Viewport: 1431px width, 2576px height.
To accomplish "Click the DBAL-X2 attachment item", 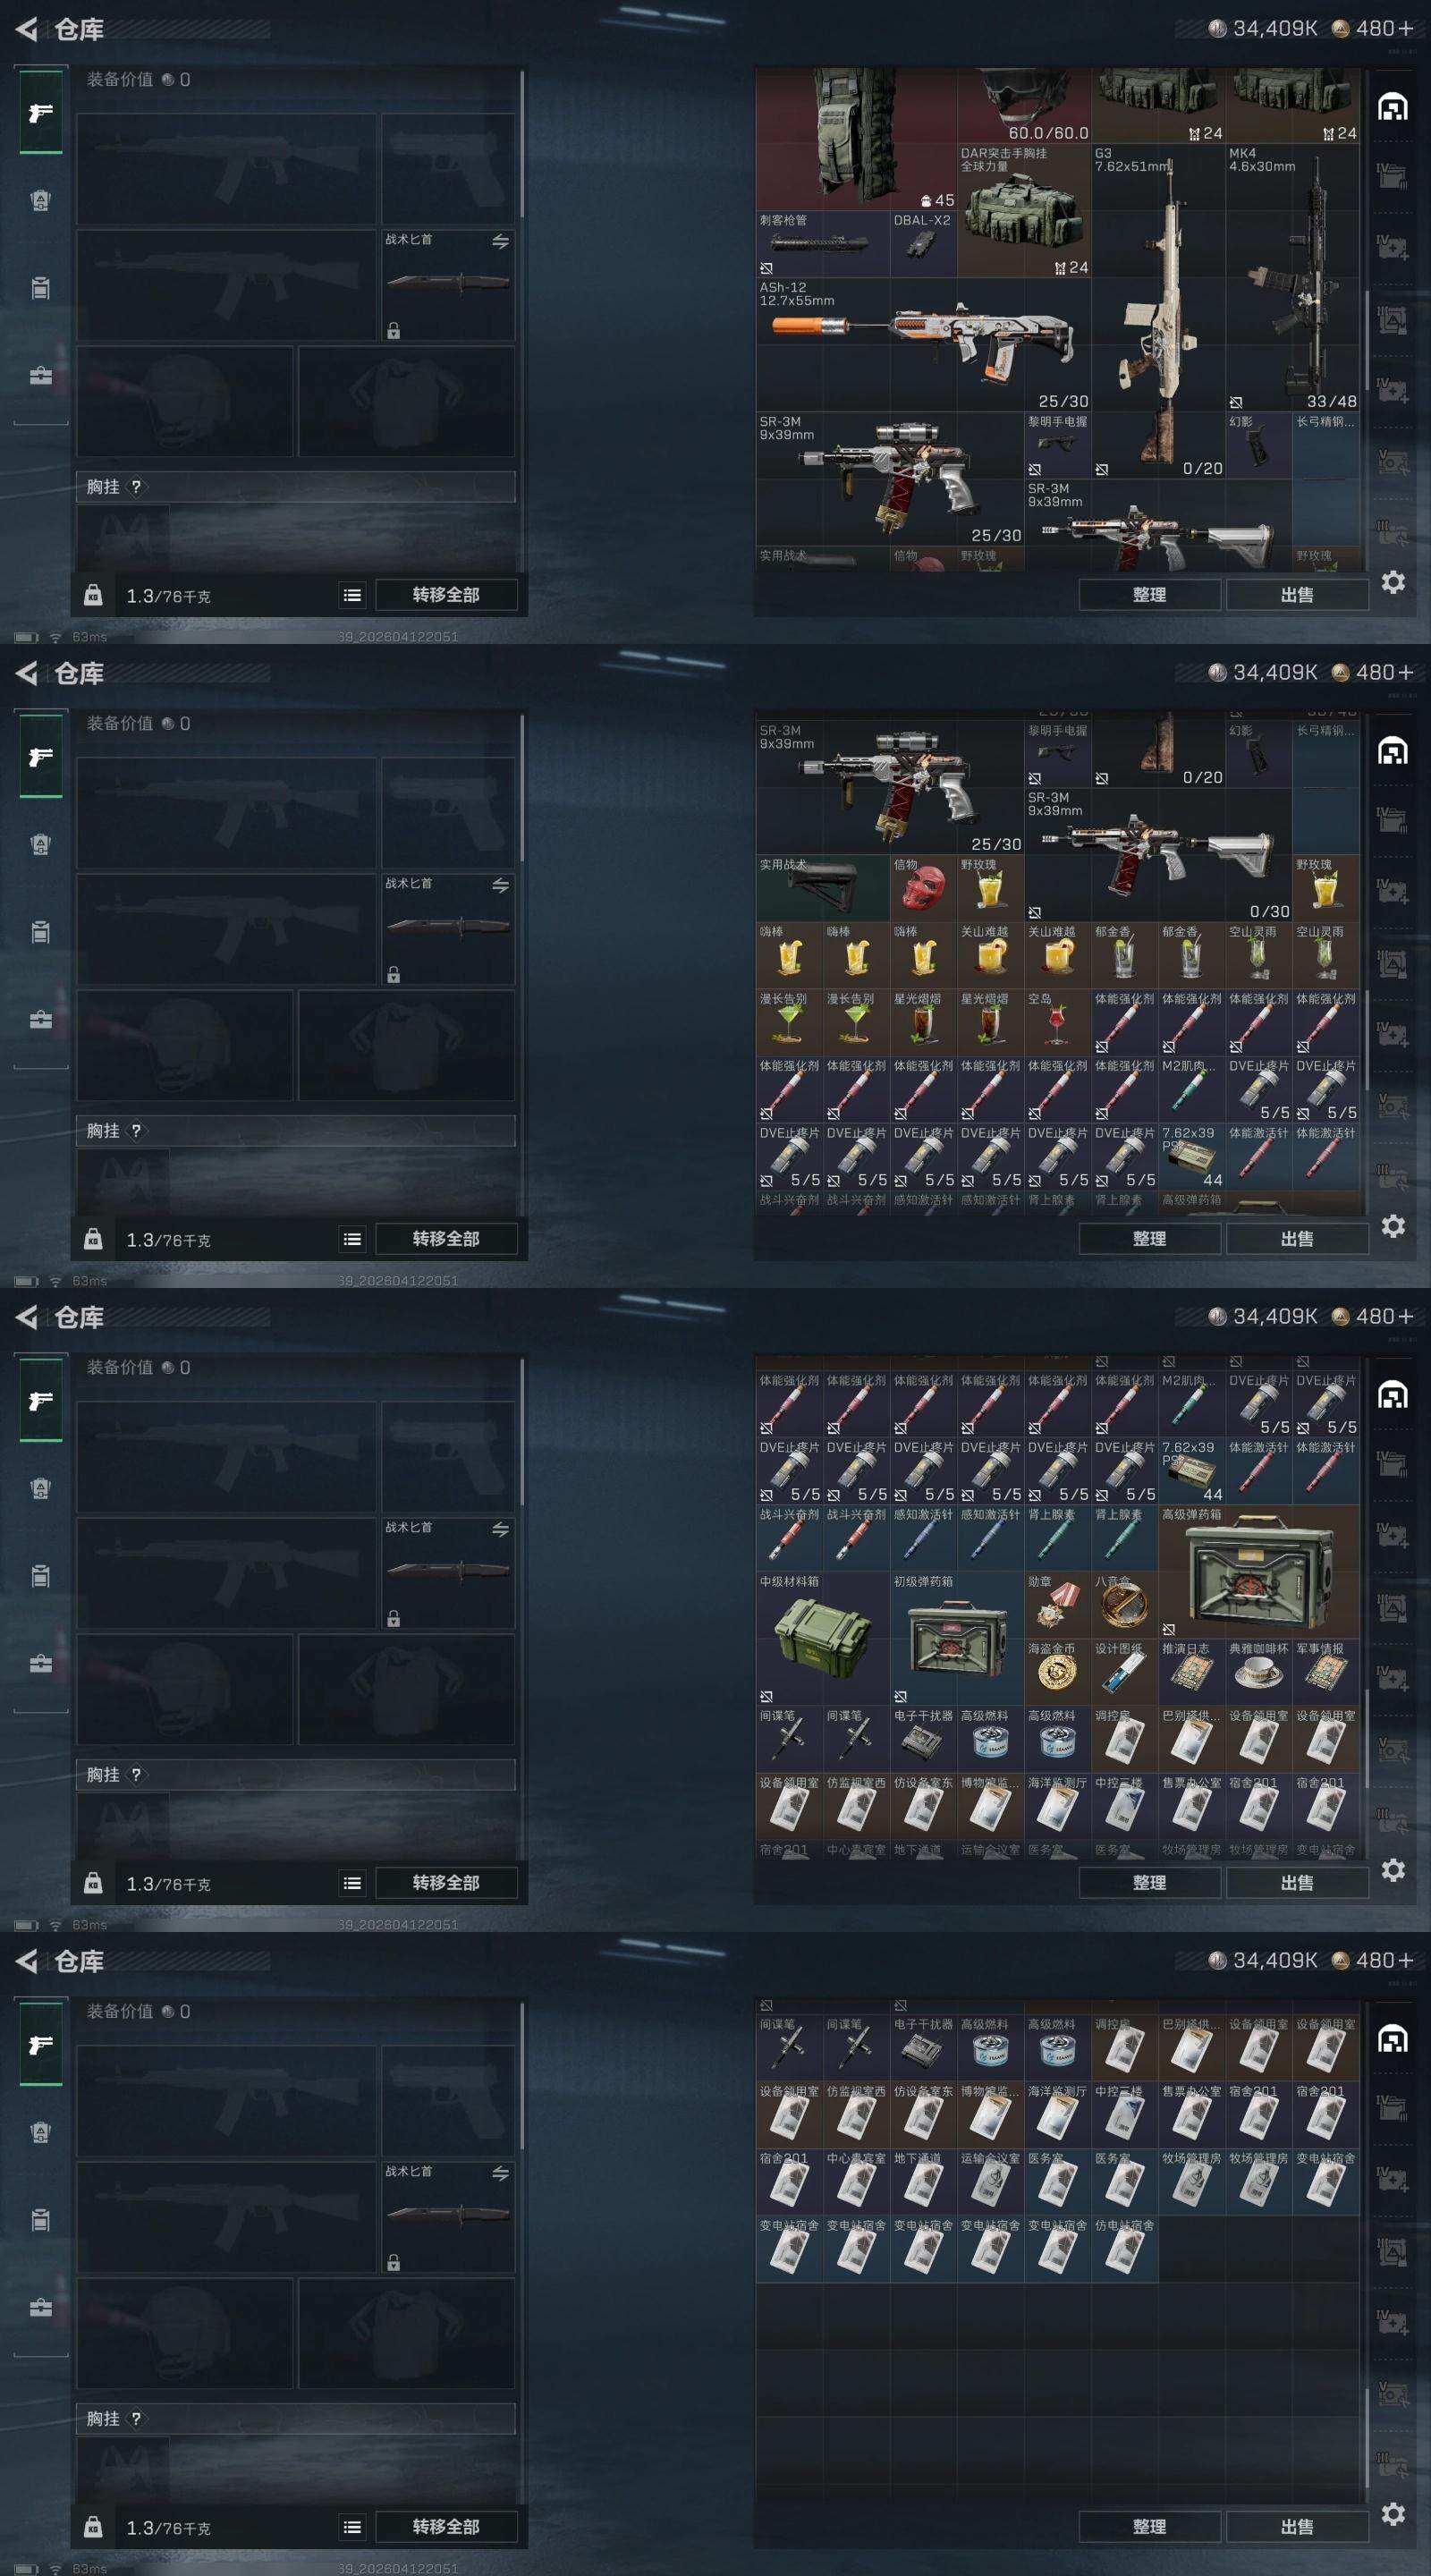I will (x=924, y=244).
